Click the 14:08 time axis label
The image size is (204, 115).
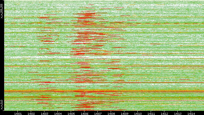click(111, 114)
